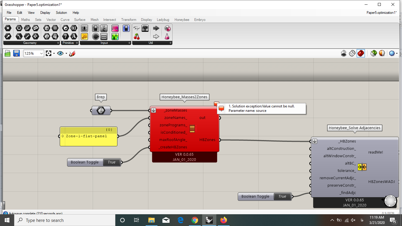402x226 pixels.
Task: Insert the yellow Graph Mapper input
Action: click(x=84, y=36)
